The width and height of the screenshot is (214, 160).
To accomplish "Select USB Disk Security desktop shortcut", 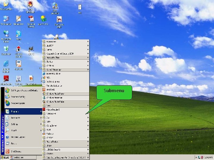I will pyautogui.click(x=18, y=52).
